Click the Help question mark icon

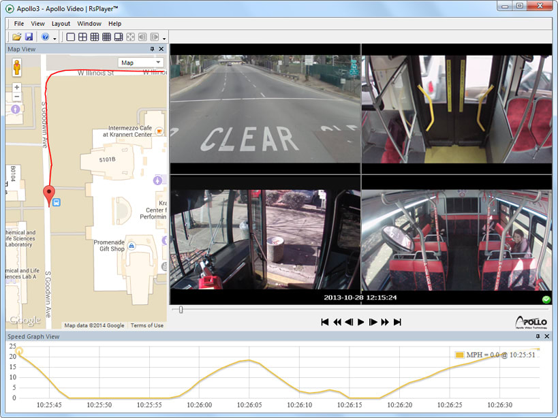(x=46, y=35)
